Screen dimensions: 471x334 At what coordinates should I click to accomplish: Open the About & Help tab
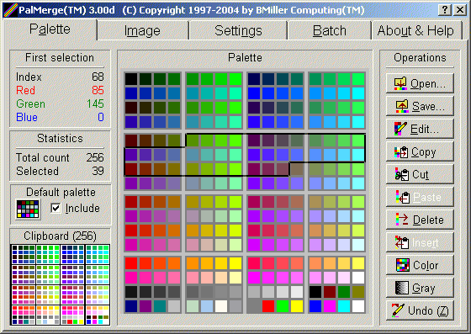[416, 30]
